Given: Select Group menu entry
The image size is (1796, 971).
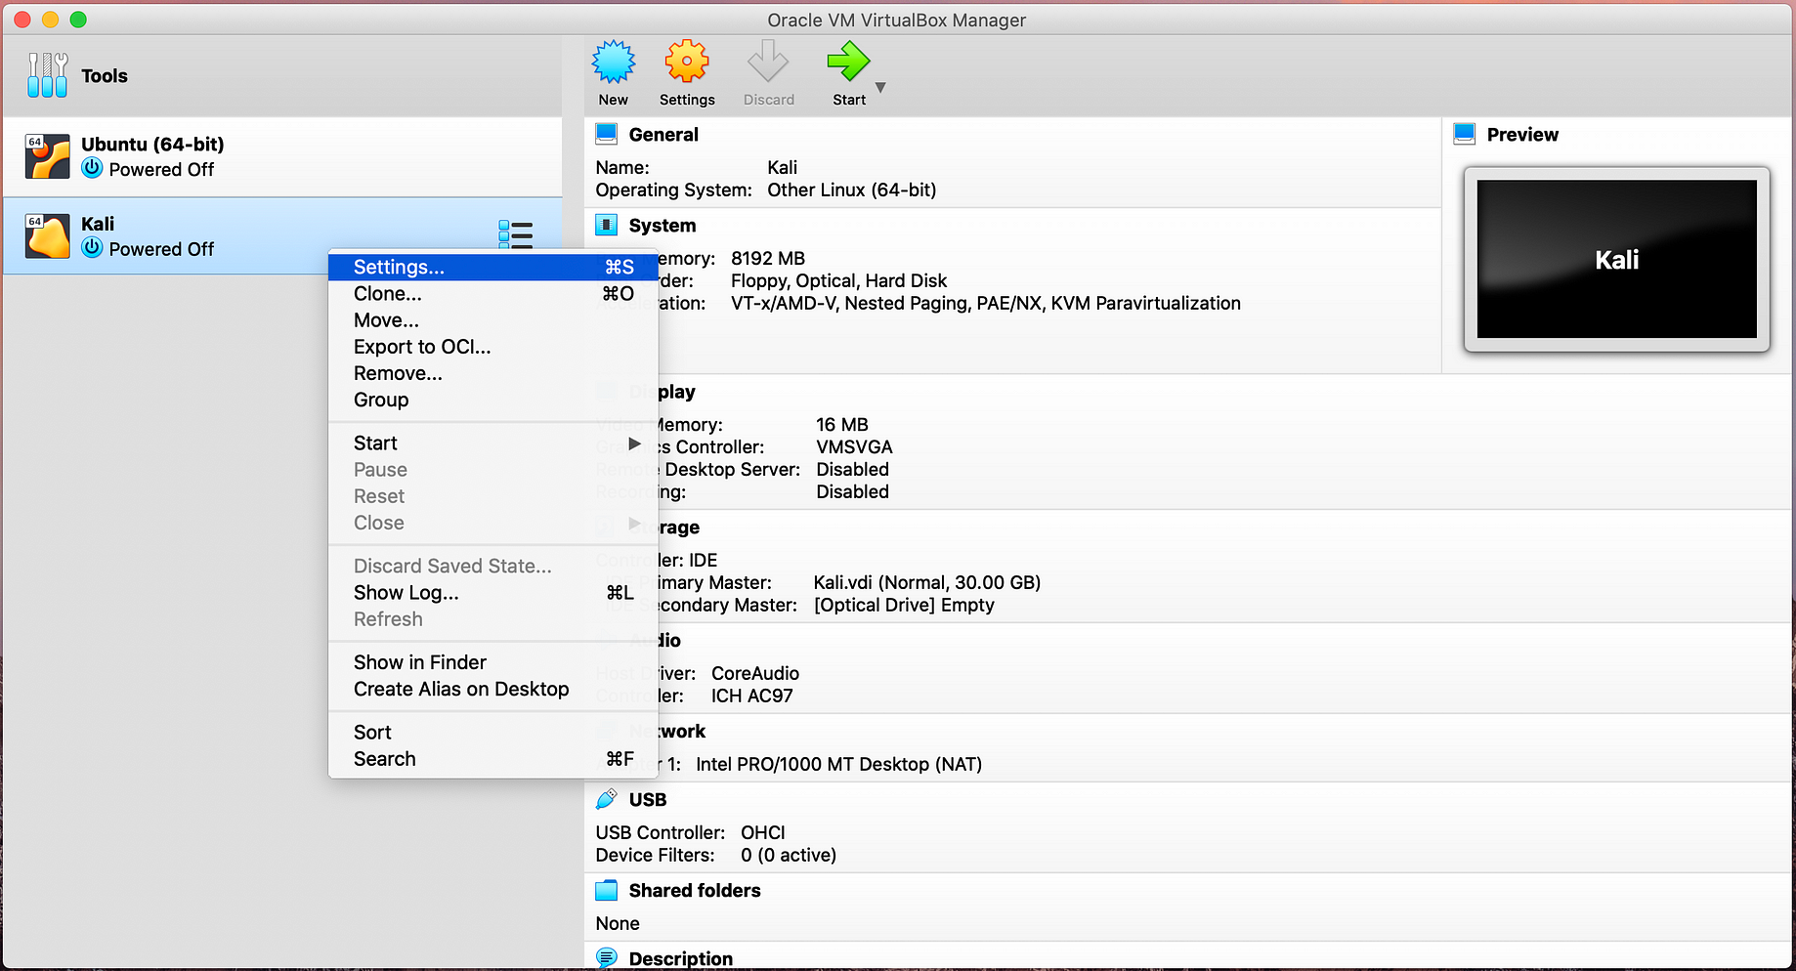Looking at the screenshot, I should pyautogui.click(x=493, y=400).
